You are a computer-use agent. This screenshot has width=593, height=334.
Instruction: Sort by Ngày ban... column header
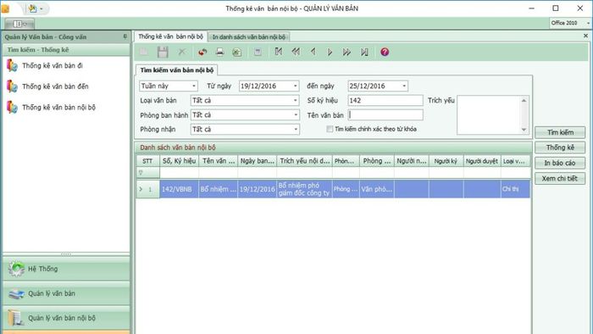pos(258,161)
